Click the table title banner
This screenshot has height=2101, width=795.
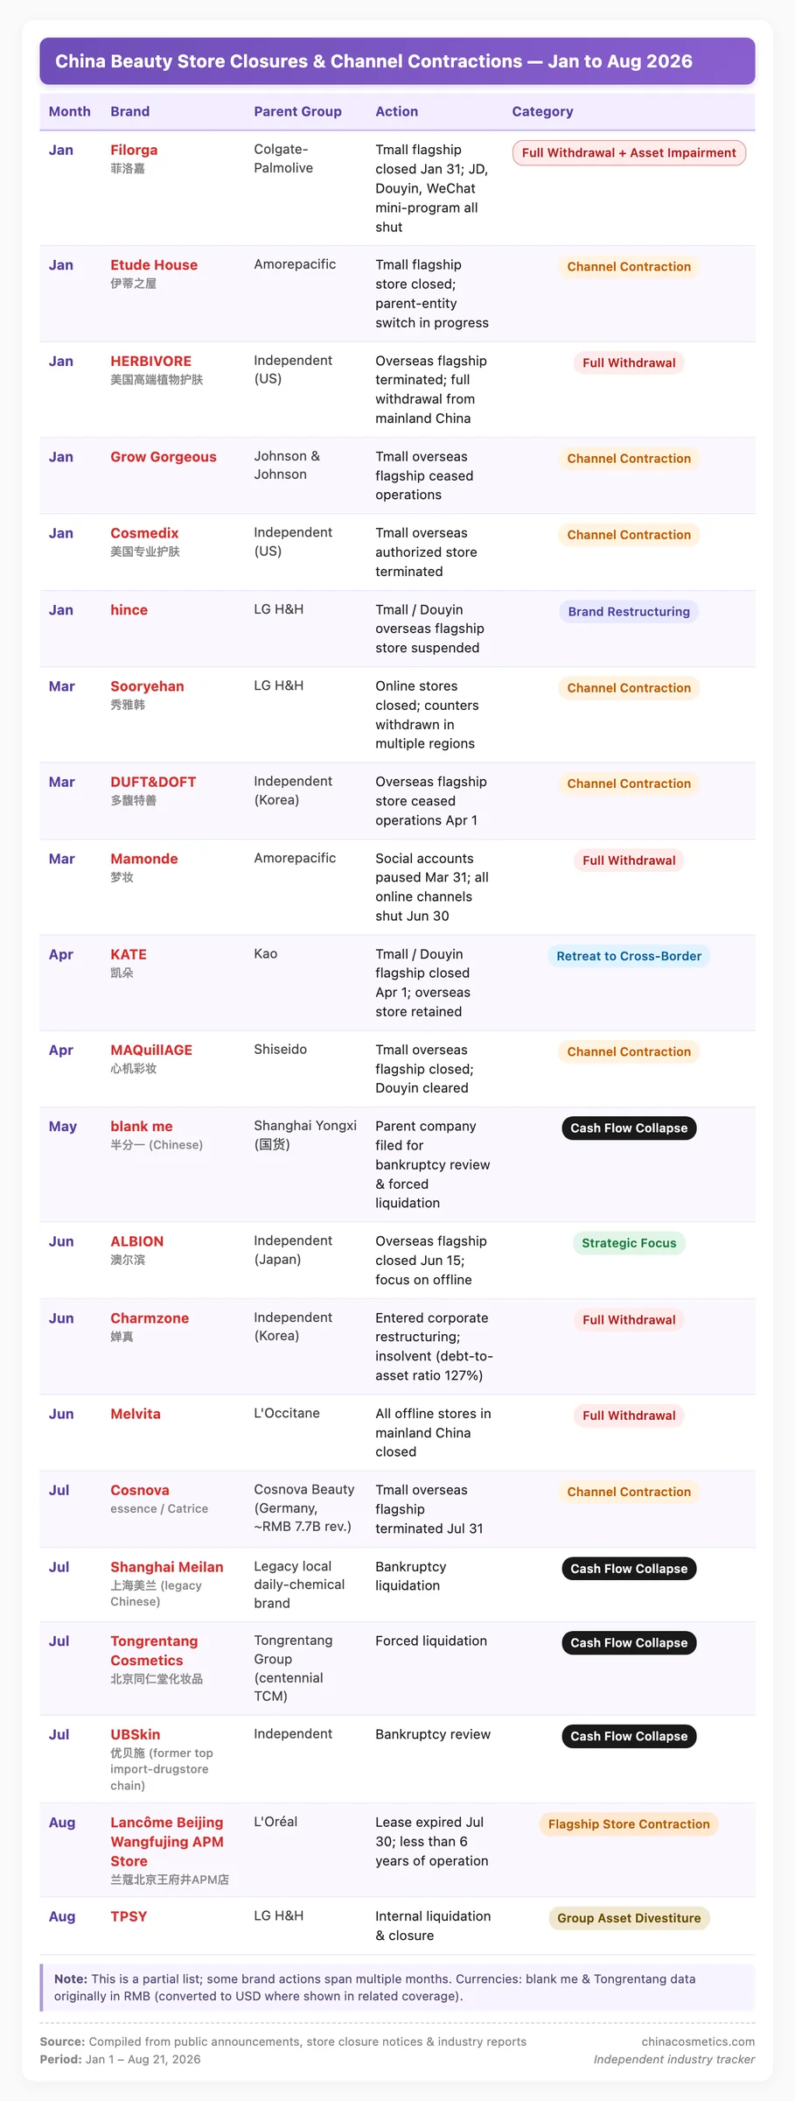coord(397,61)
